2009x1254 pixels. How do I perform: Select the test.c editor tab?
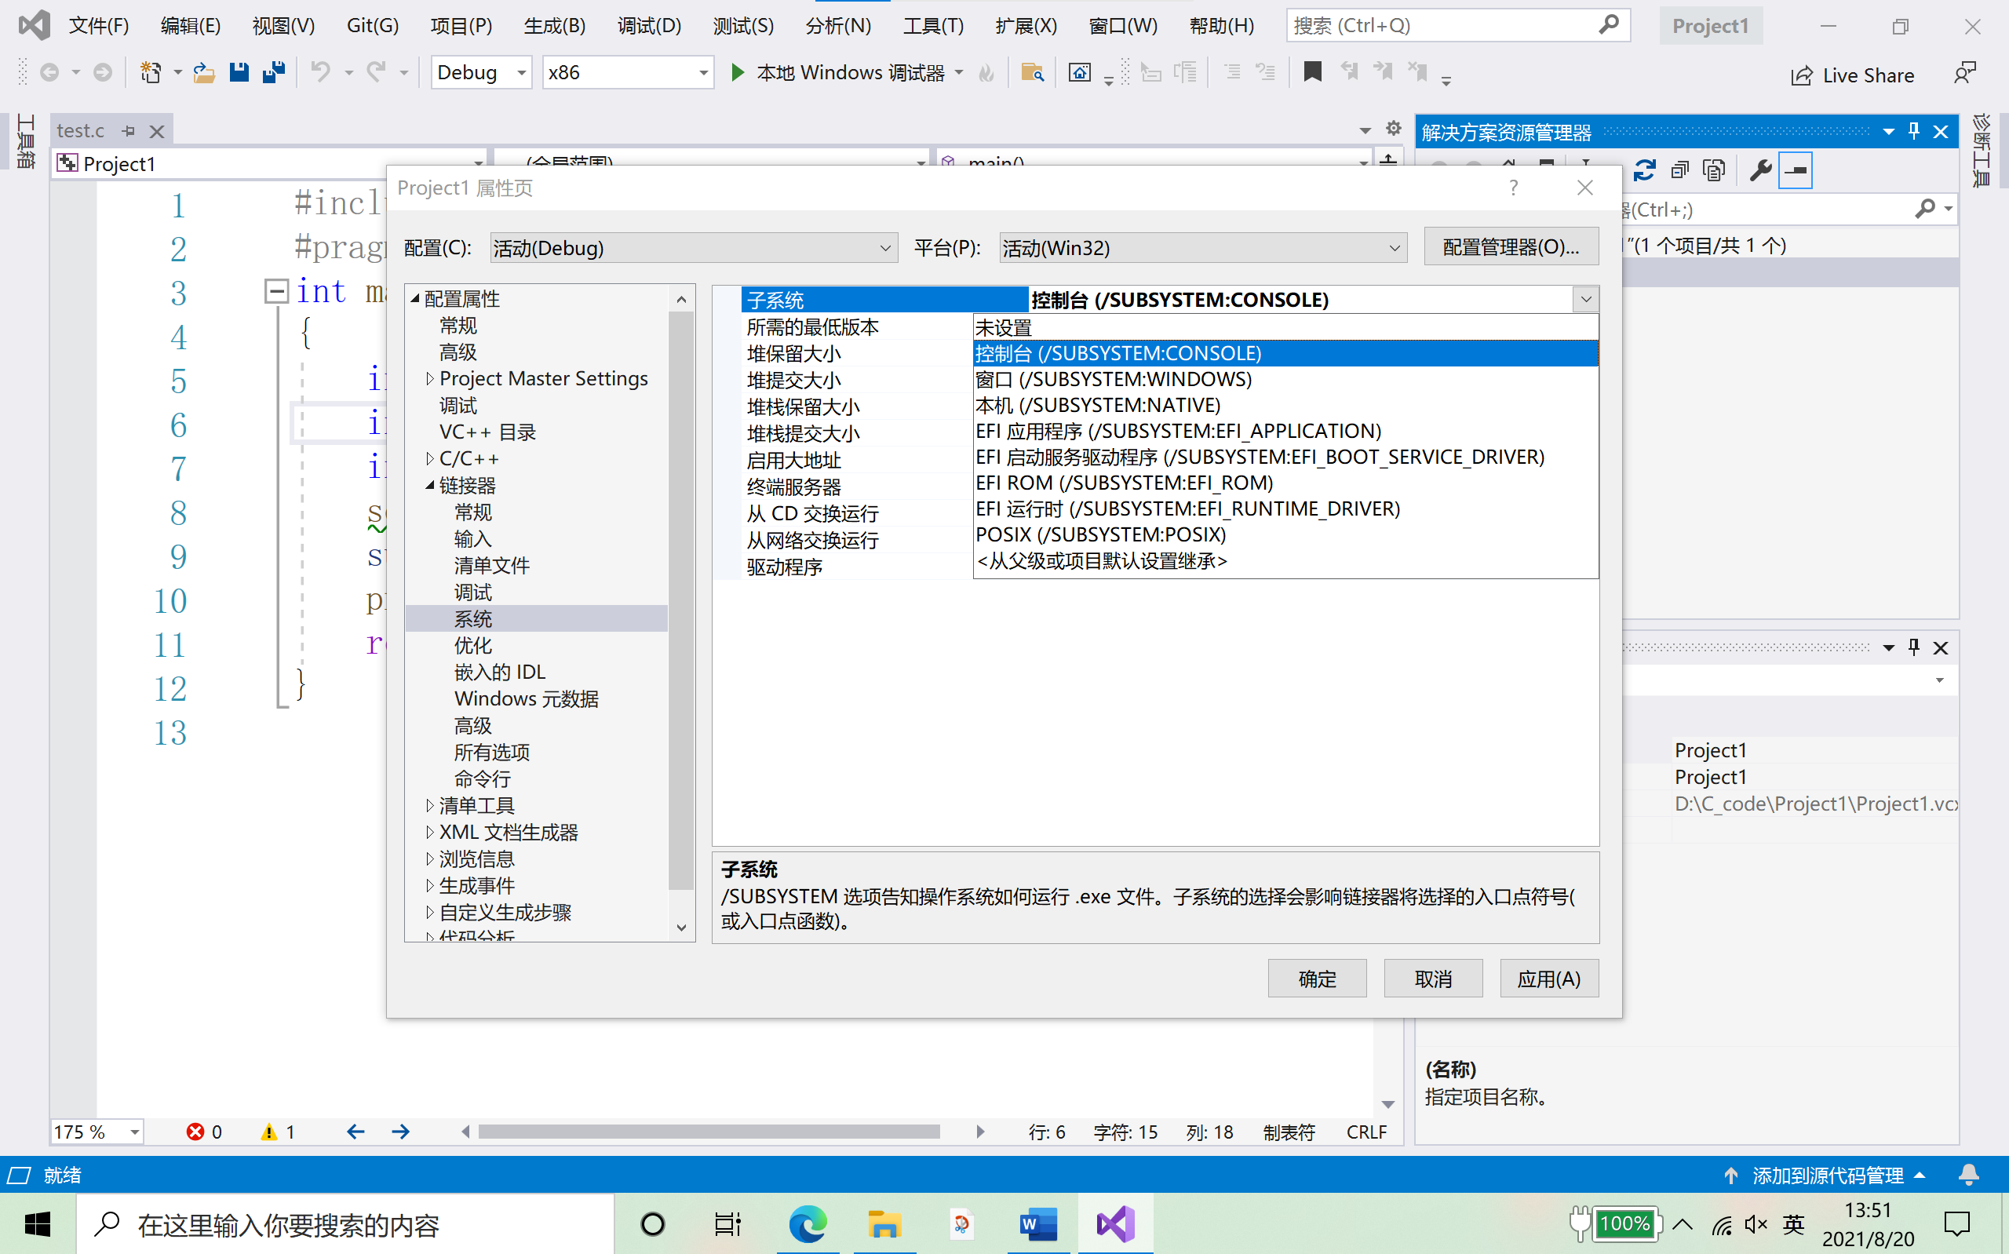tap(80, 130)
